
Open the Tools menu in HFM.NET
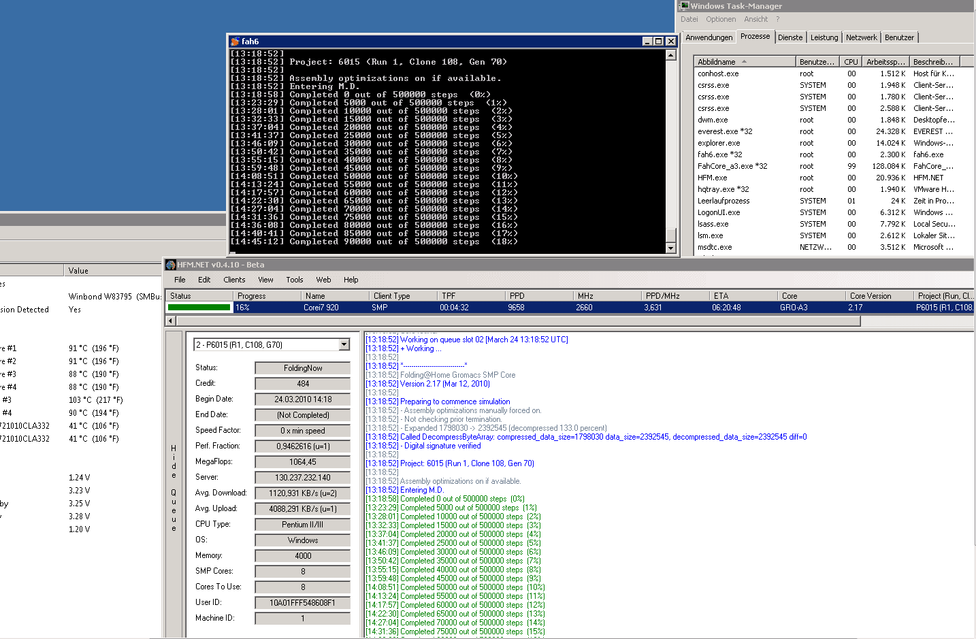(x=295, y=280)
